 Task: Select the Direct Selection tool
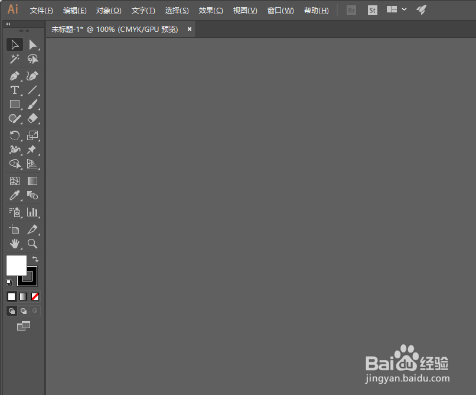coord(32,45)
